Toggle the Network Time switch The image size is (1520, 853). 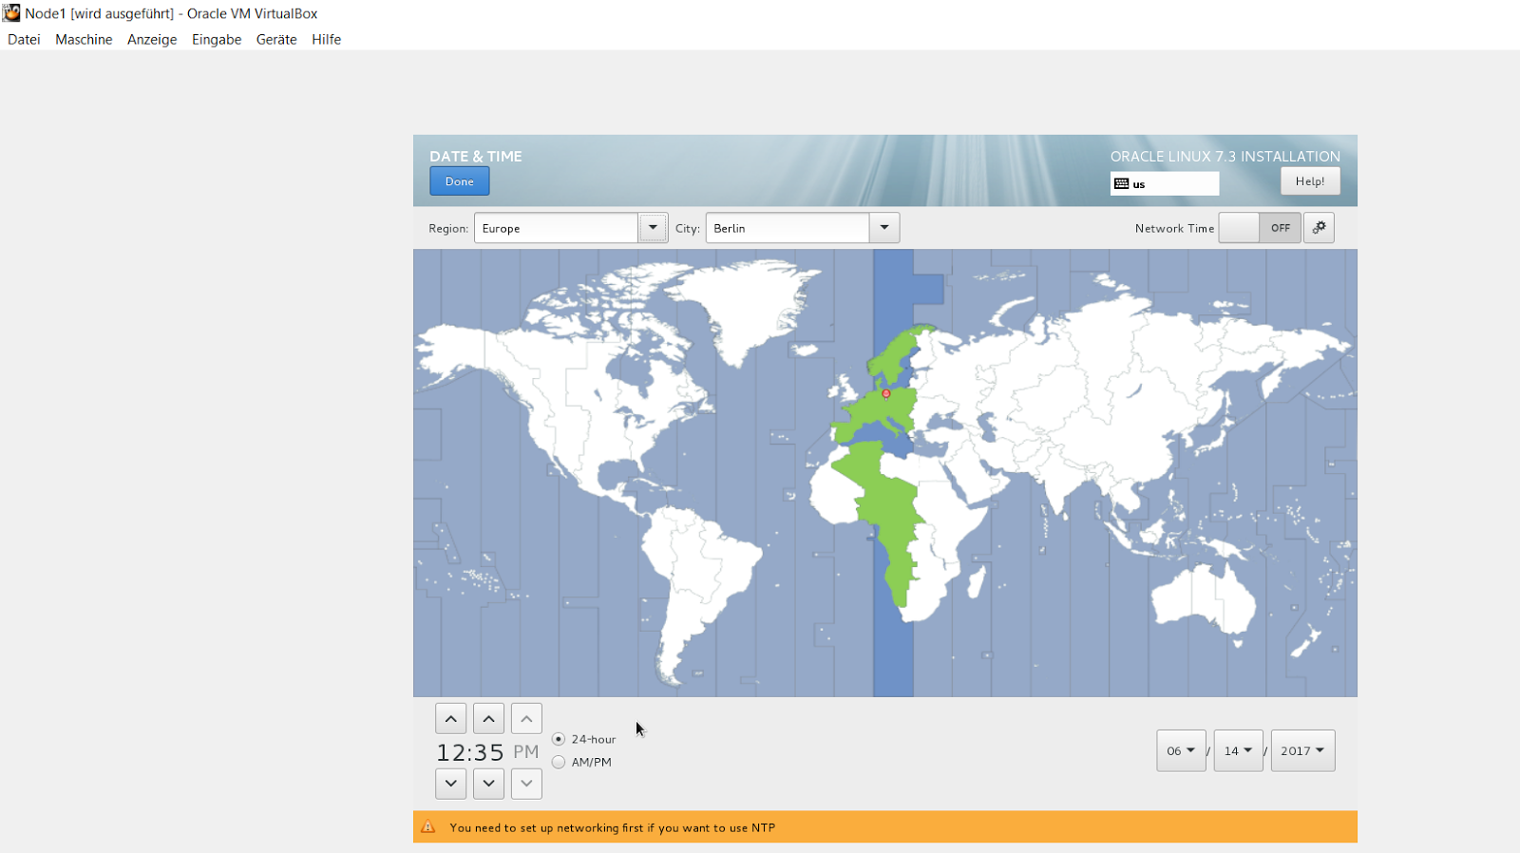1260,228
